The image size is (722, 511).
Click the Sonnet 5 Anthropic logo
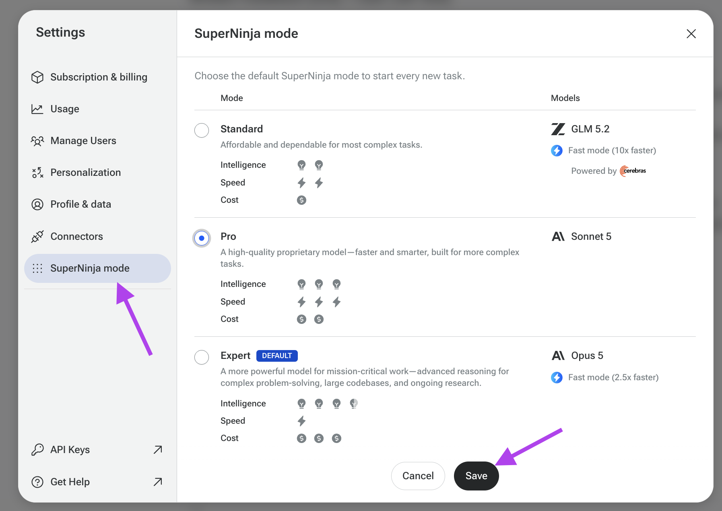click(558, 237)
